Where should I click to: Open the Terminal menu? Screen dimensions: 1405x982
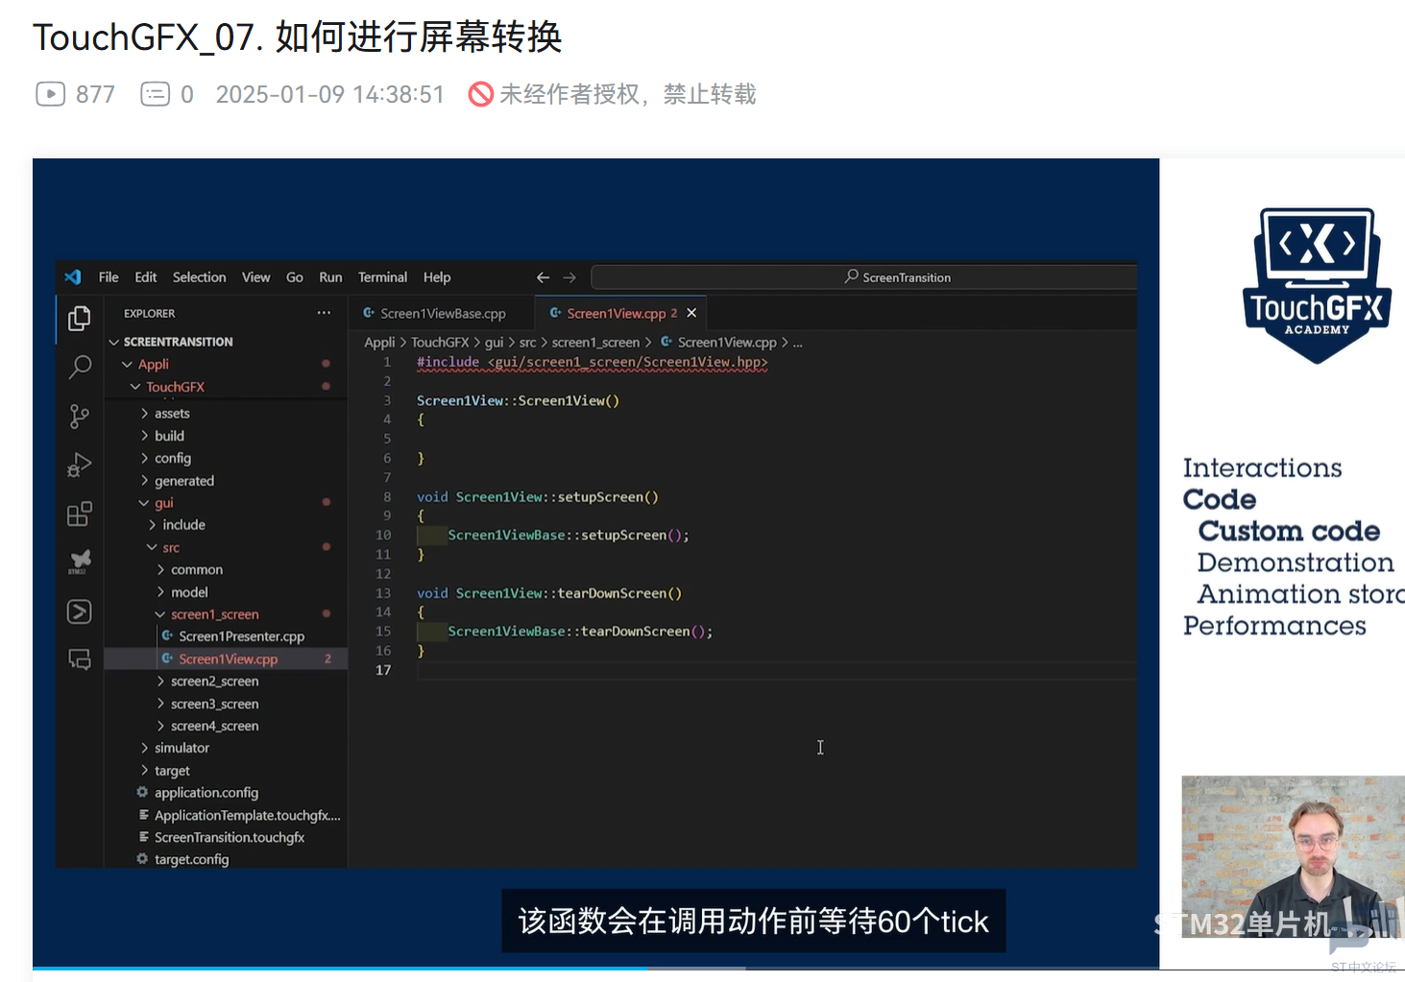point(382,277)
